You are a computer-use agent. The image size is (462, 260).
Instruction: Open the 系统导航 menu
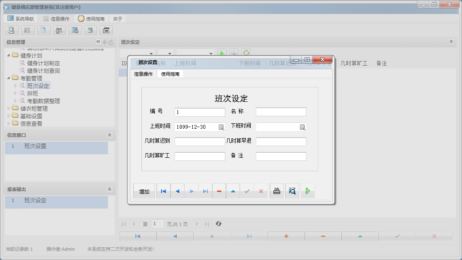tap(20, 18)
